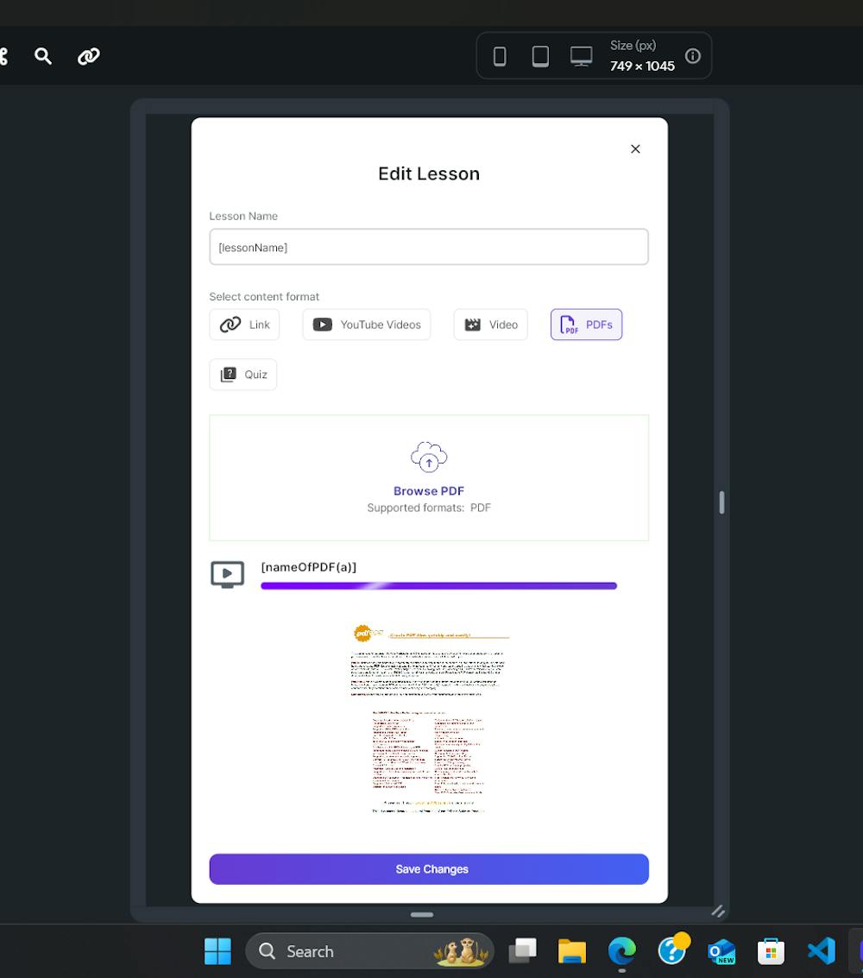Click the preview width resize handle

(x=721, y=502)
